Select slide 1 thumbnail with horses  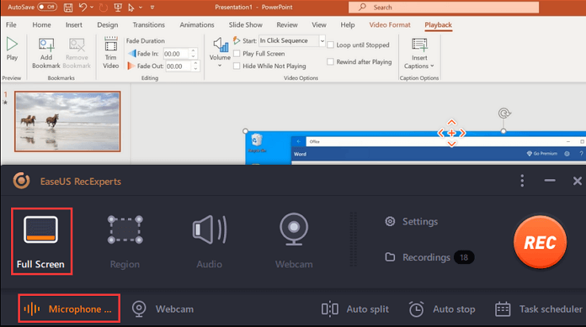[67, 121]
